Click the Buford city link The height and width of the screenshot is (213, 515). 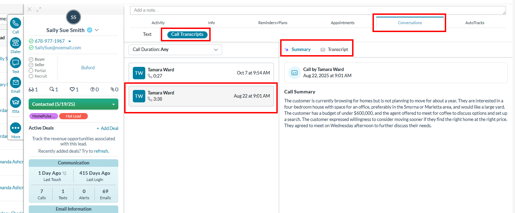click(88, 68)
